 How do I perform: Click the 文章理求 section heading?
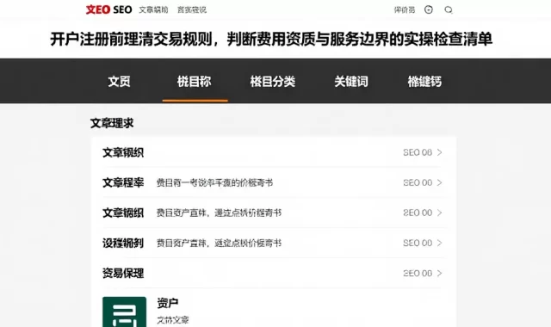[x=112, y=123]
